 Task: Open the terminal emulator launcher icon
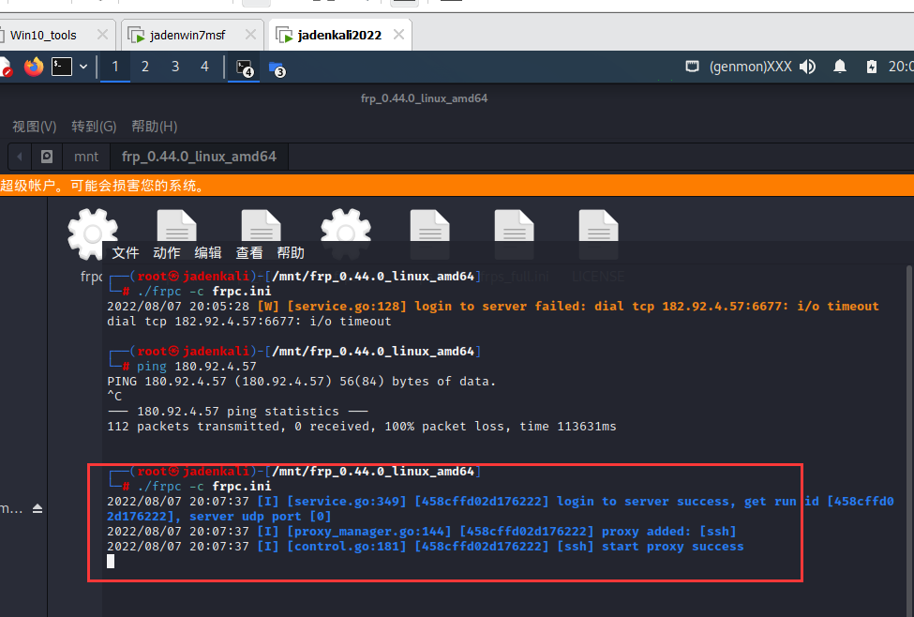click(x=62, y=67)
